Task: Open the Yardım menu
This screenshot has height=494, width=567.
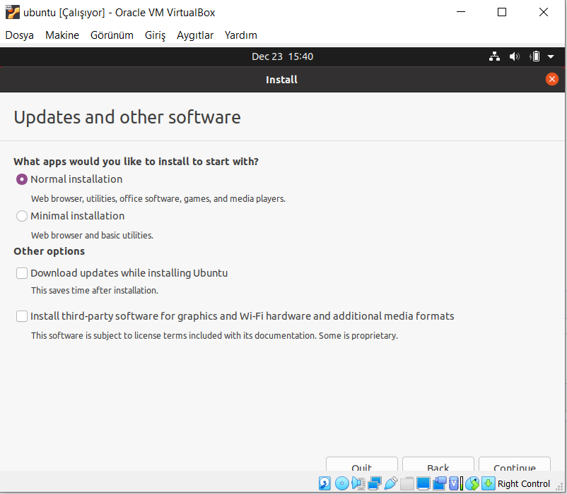Action: click(x=241, y=35)
